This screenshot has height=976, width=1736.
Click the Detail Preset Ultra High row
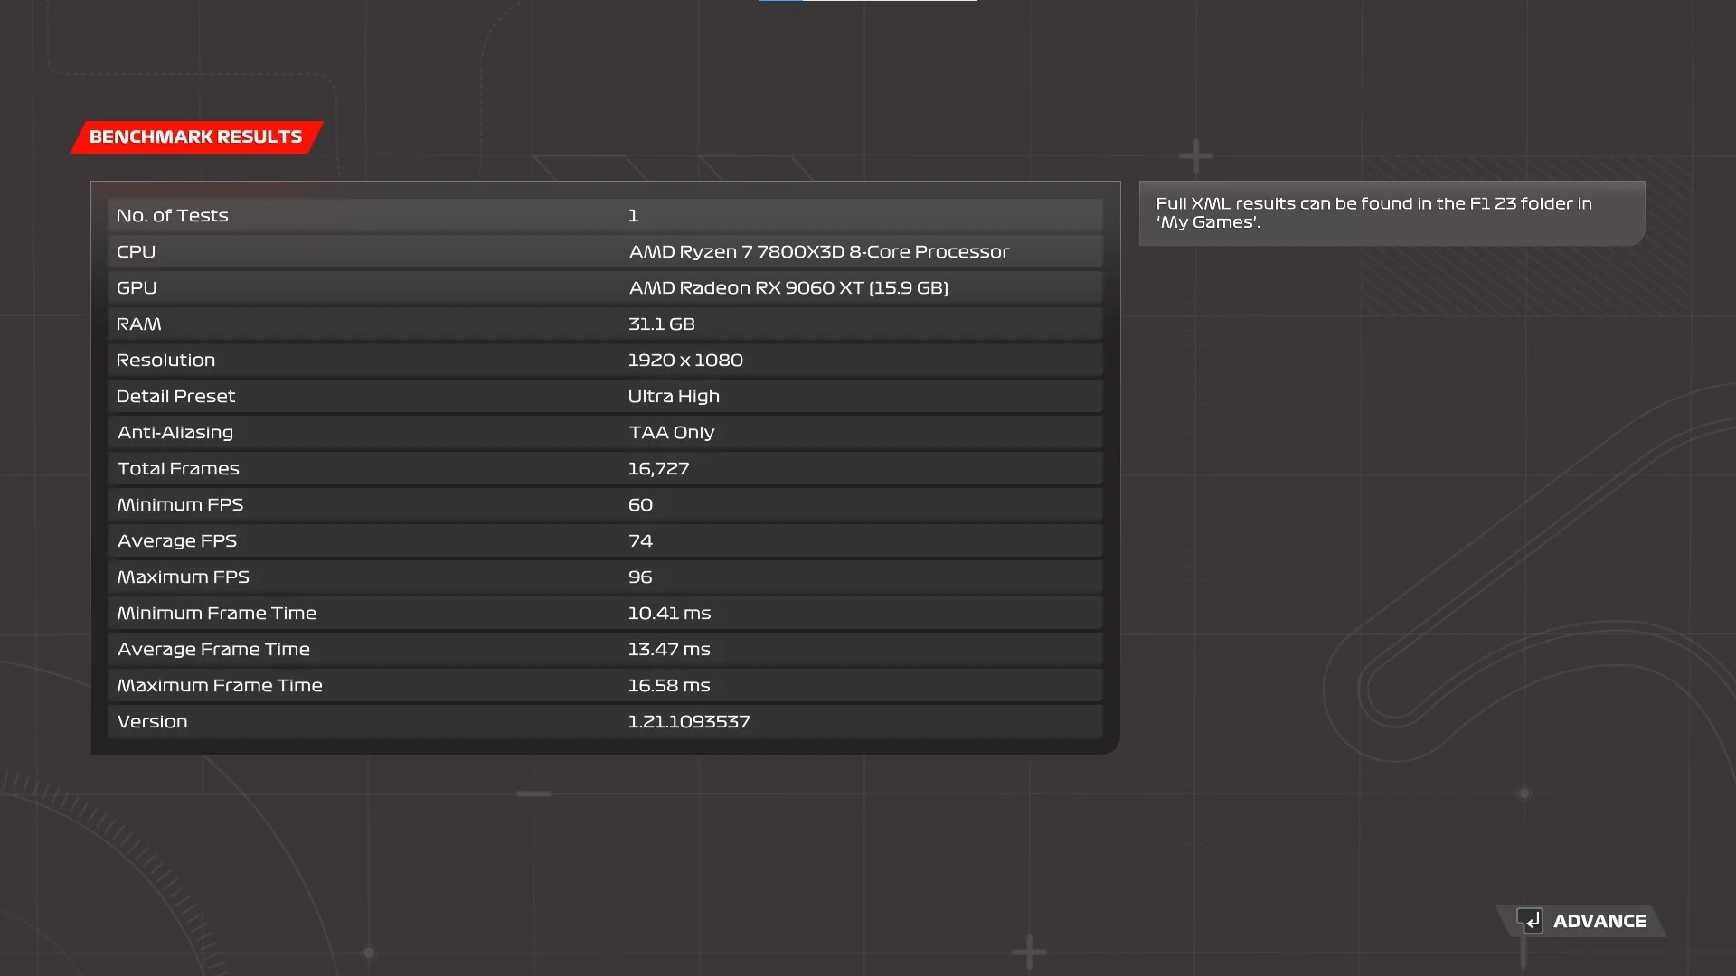tap(605, 397)
